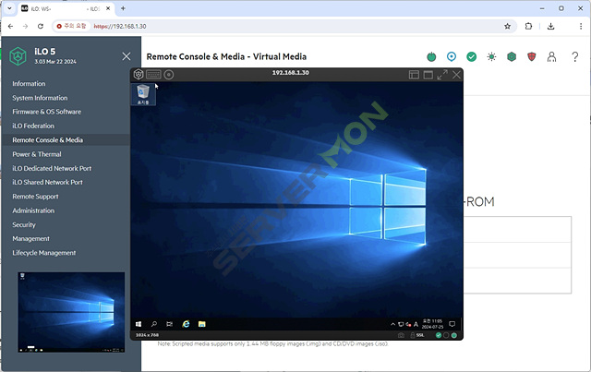The image size is (591, 372).
Task: Open the Administration section
Action: tap(33, 210)
